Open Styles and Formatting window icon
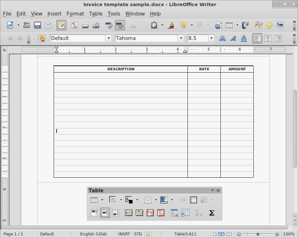This screenshot has height=238, width=298. tap(42, 38)
